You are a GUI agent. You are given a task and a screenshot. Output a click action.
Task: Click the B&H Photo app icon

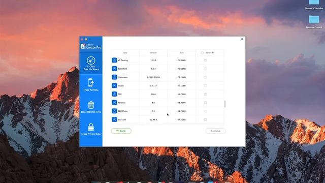114,111
